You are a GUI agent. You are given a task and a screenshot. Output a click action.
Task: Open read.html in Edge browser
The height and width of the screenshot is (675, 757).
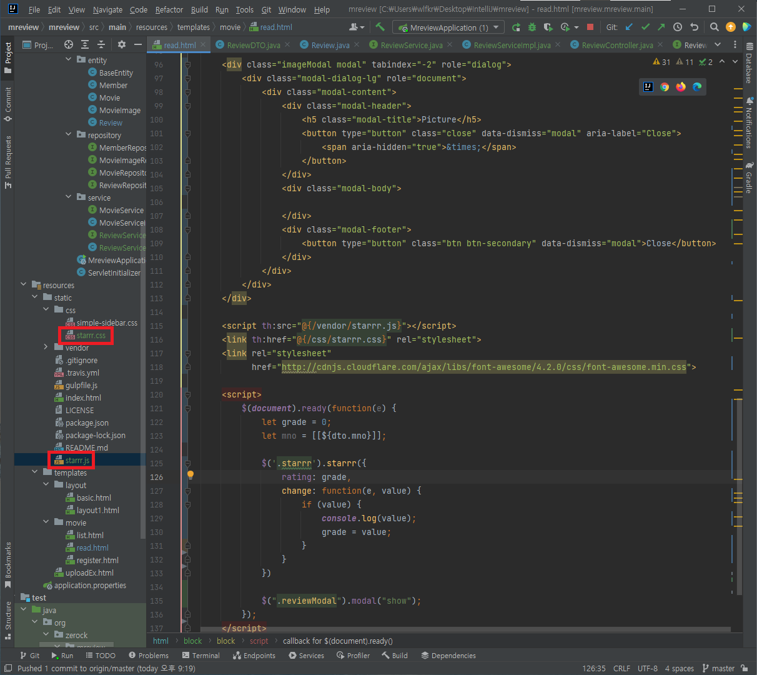point(697,87)
